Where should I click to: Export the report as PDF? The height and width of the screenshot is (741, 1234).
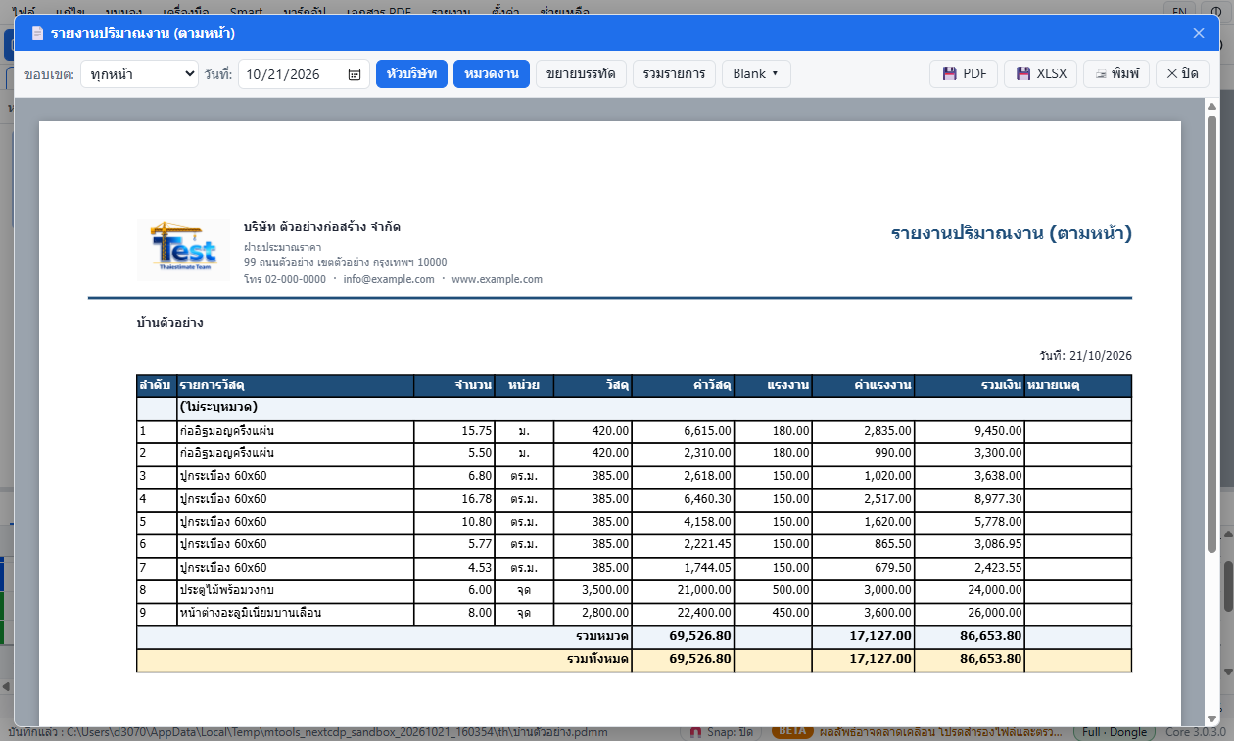click(x=964, y=73)
